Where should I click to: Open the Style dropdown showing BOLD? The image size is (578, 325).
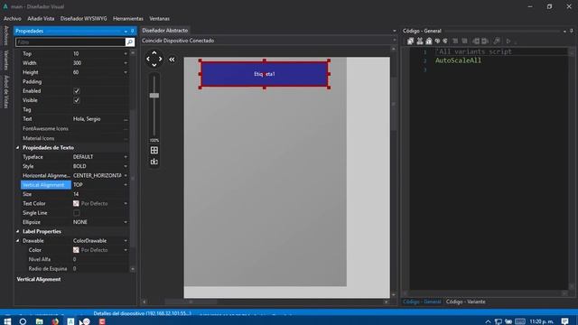pyautogui.click(x=126, y=166)
